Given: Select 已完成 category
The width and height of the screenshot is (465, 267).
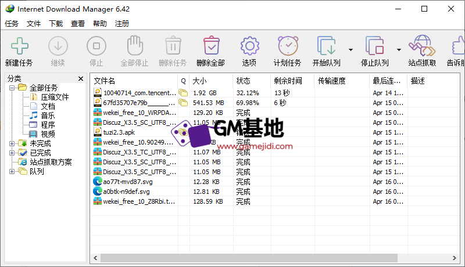Looking at the screenshot, I should pos(40,153).
